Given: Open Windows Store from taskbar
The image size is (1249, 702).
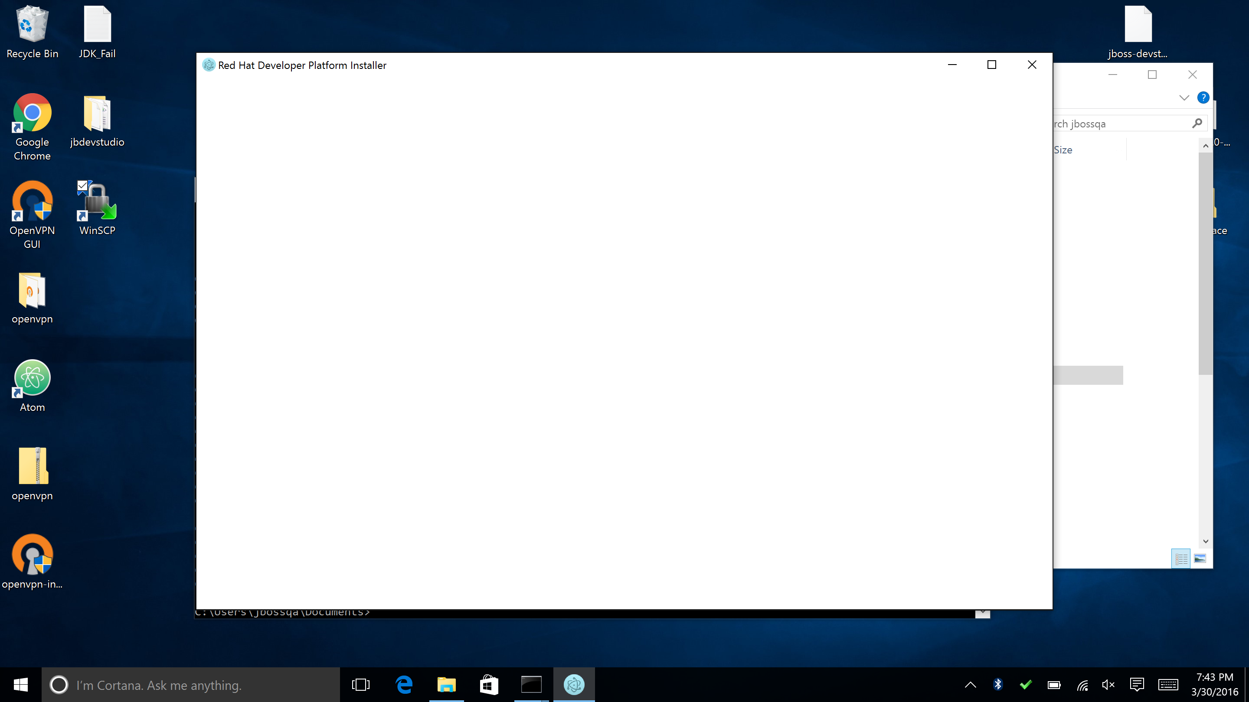Looking at the screenshot, I should coord(489,685).
